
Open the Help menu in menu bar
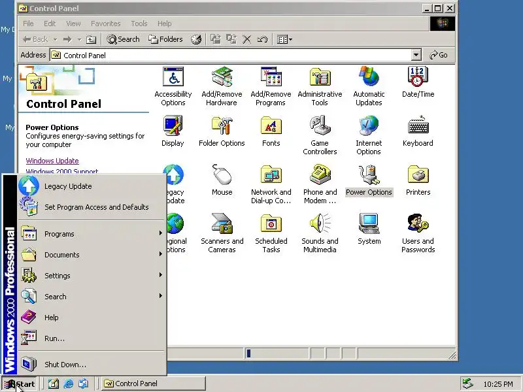(165, 24)
